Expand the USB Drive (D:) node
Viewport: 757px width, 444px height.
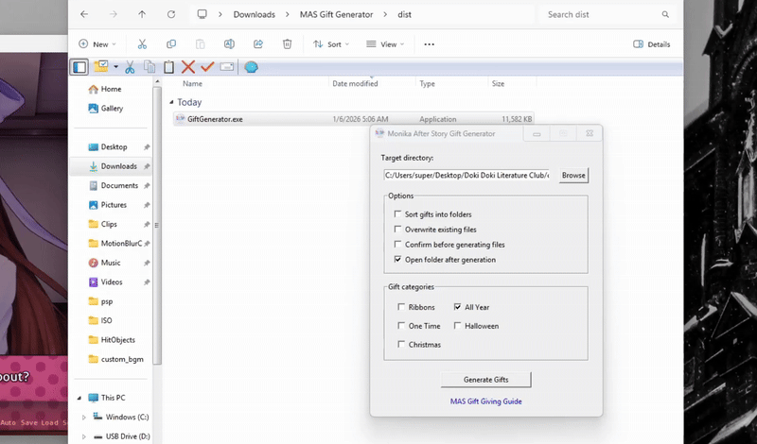click(84, 436)
